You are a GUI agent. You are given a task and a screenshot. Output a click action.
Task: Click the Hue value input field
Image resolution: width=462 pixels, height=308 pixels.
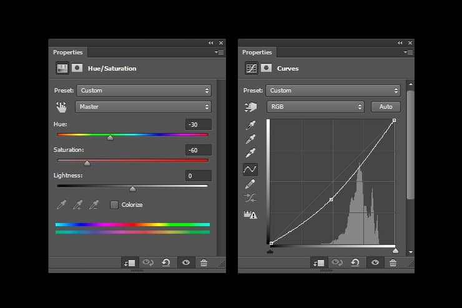point(199,124)
